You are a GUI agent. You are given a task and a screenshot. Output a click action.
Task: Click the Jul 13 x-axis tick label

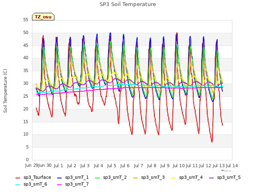(x=219, y=166)
